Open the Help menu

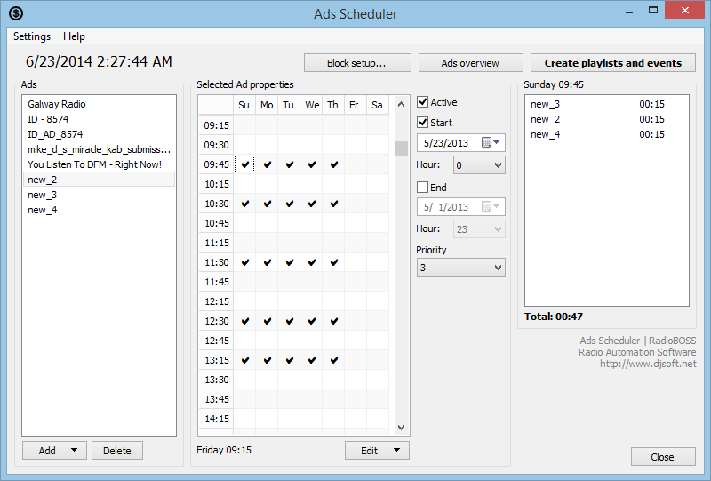pyautogui.click(x=74, y=36)
